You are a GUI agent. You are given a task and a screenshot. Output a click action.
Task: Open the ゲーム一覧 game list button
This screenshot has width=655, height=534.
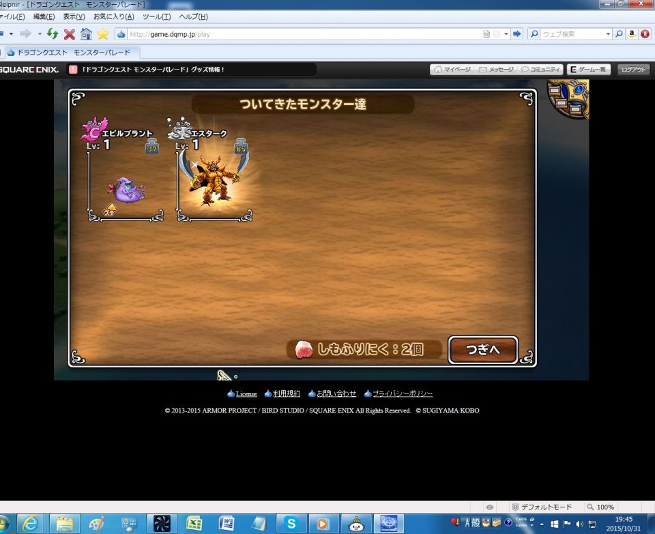coord(589,70)
